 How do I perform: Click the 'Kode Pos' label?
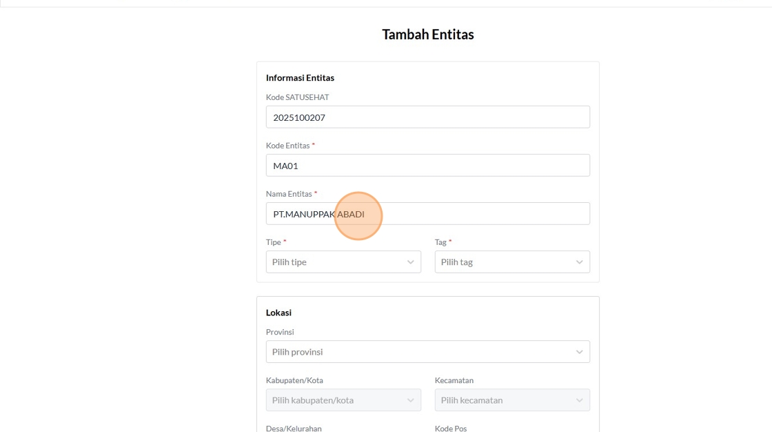tap(451, 429)
